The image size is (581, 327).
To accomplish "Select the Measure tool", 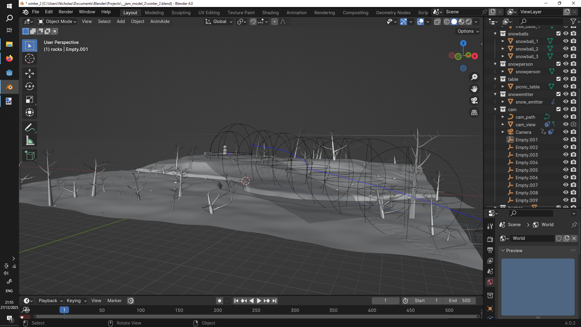I will click(30, 141).
